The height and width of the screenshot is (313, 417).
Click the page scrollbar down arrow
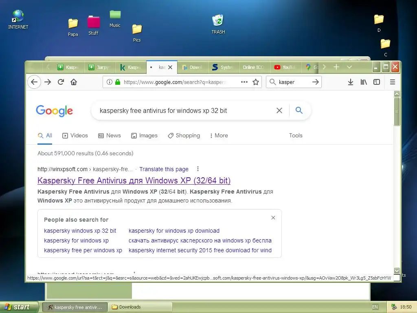tap(397, 271)
